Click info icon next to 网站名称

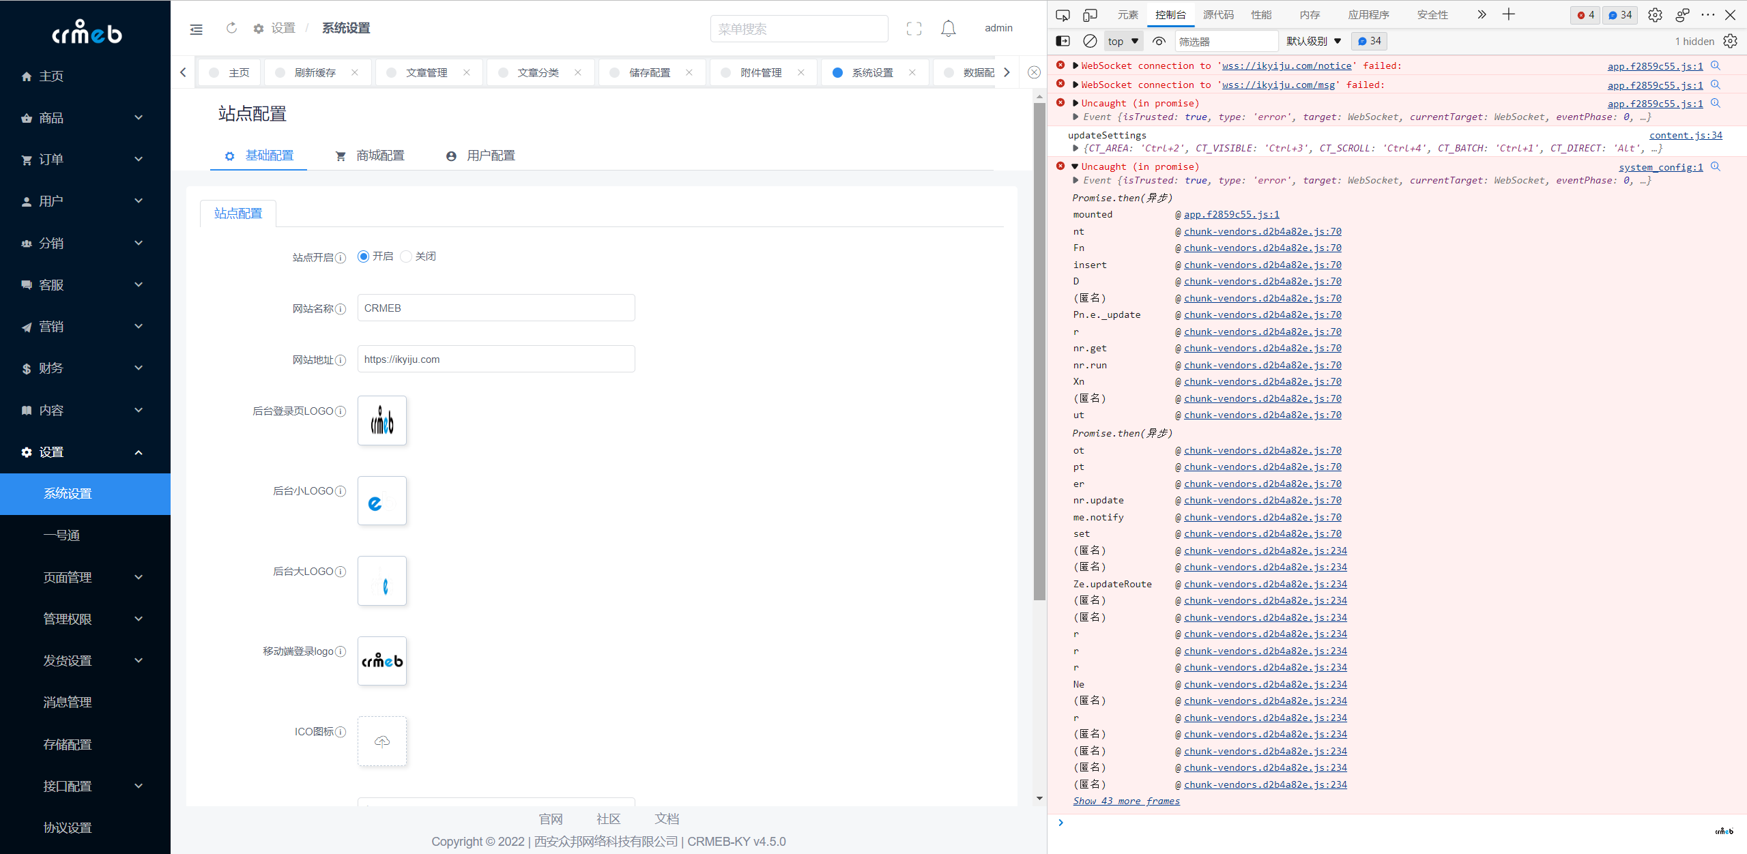[341, 308]
